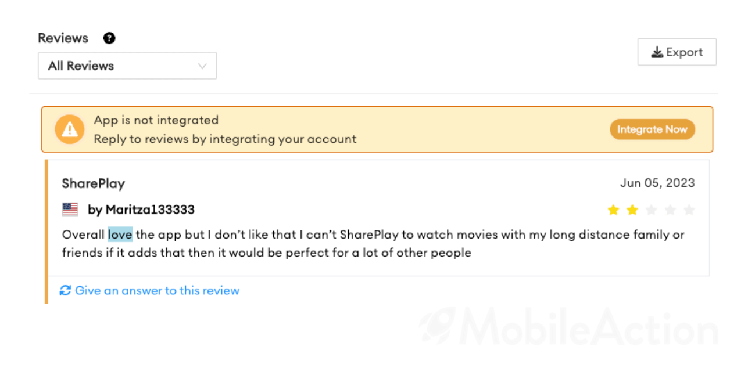The width and height of the screenshot is (748, 375).
Task: Click the first yellow star
Action: (x=613, y=210)
